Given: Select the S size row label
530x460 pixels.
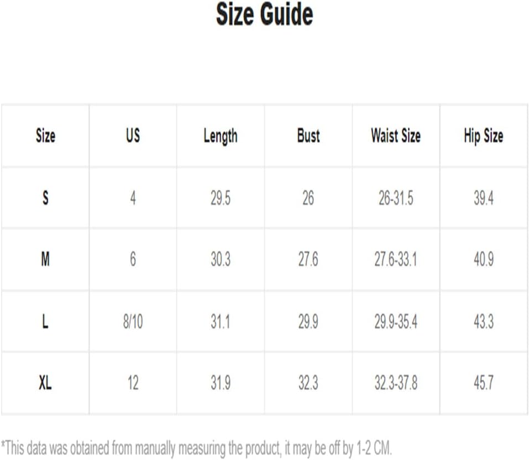Looking at the screenshot, I should point(45,197).
